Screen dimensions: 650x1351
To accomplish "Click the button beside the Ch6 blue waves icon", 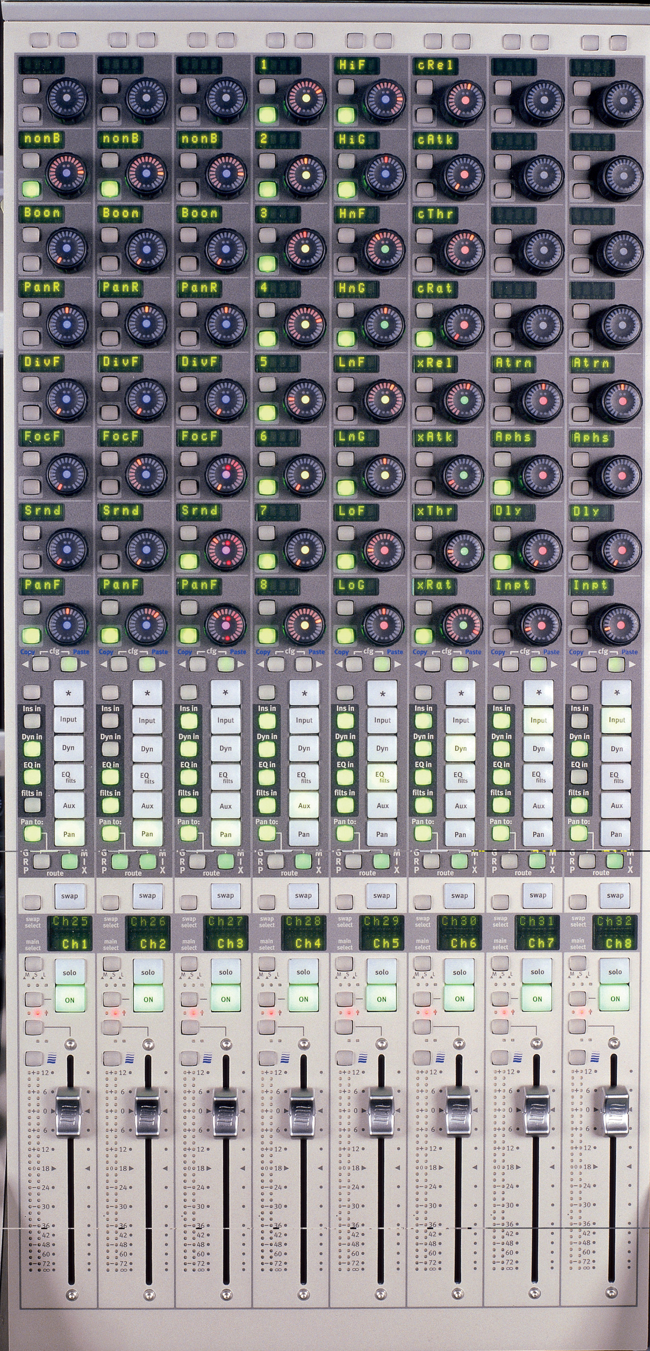I will click(425, 1058).
